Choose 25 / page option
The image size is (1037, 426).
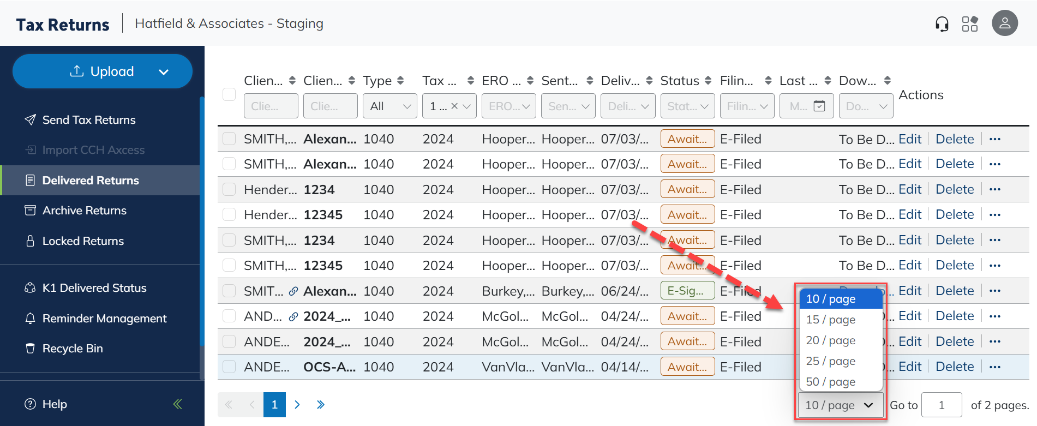[830, 361]
